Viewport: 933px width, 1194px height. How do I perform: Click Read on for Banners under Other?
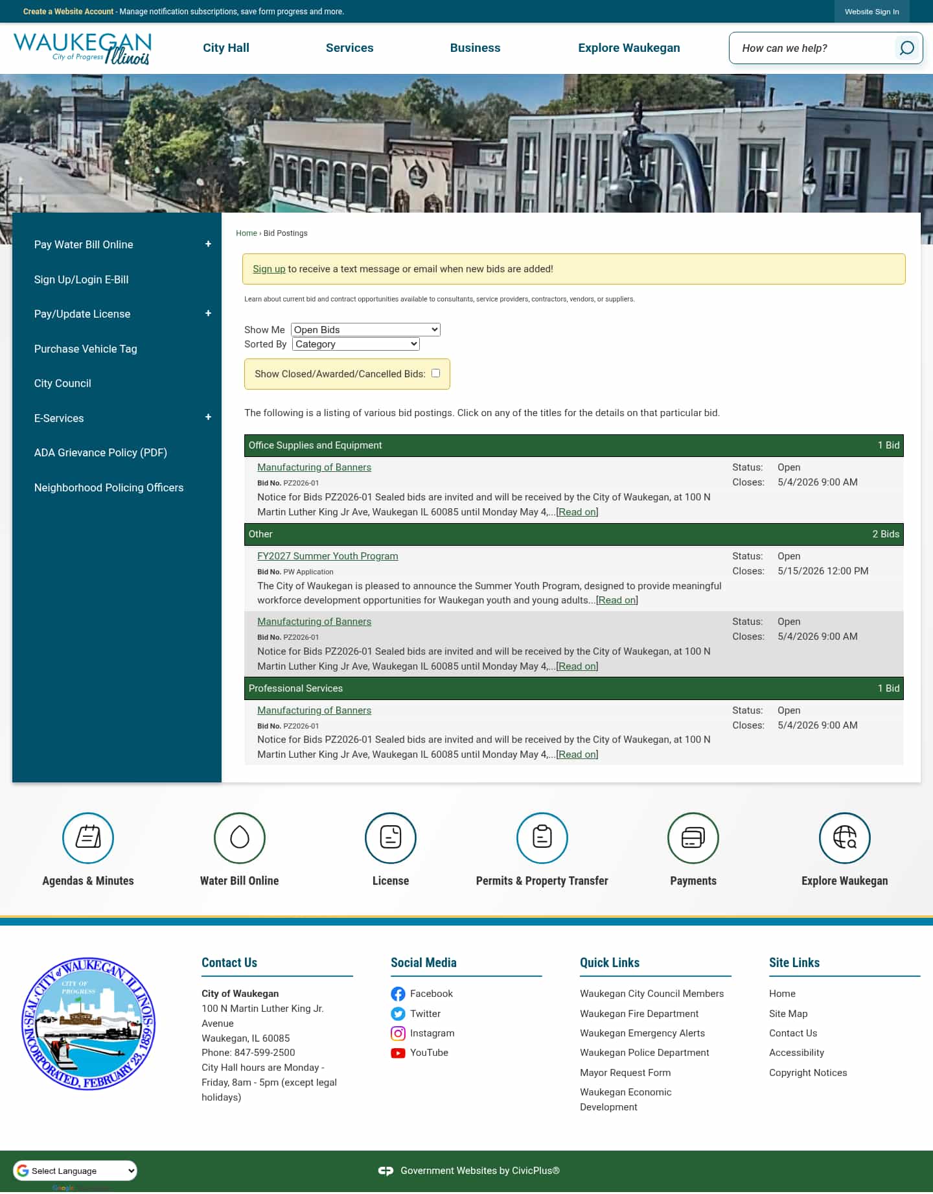[x=577, y=666]
